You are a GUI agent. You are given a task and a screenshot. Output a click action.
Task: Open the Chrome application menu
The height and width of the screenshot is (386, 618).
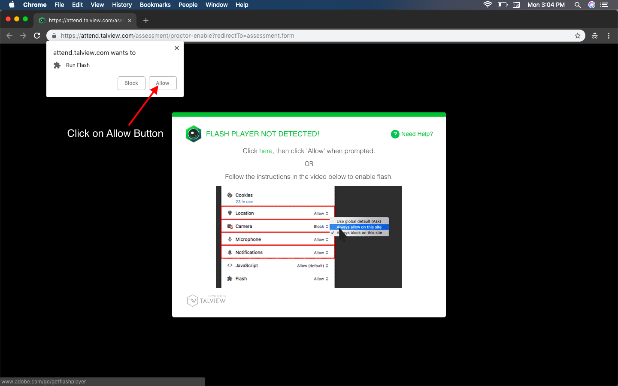click(x=35, y=5)
